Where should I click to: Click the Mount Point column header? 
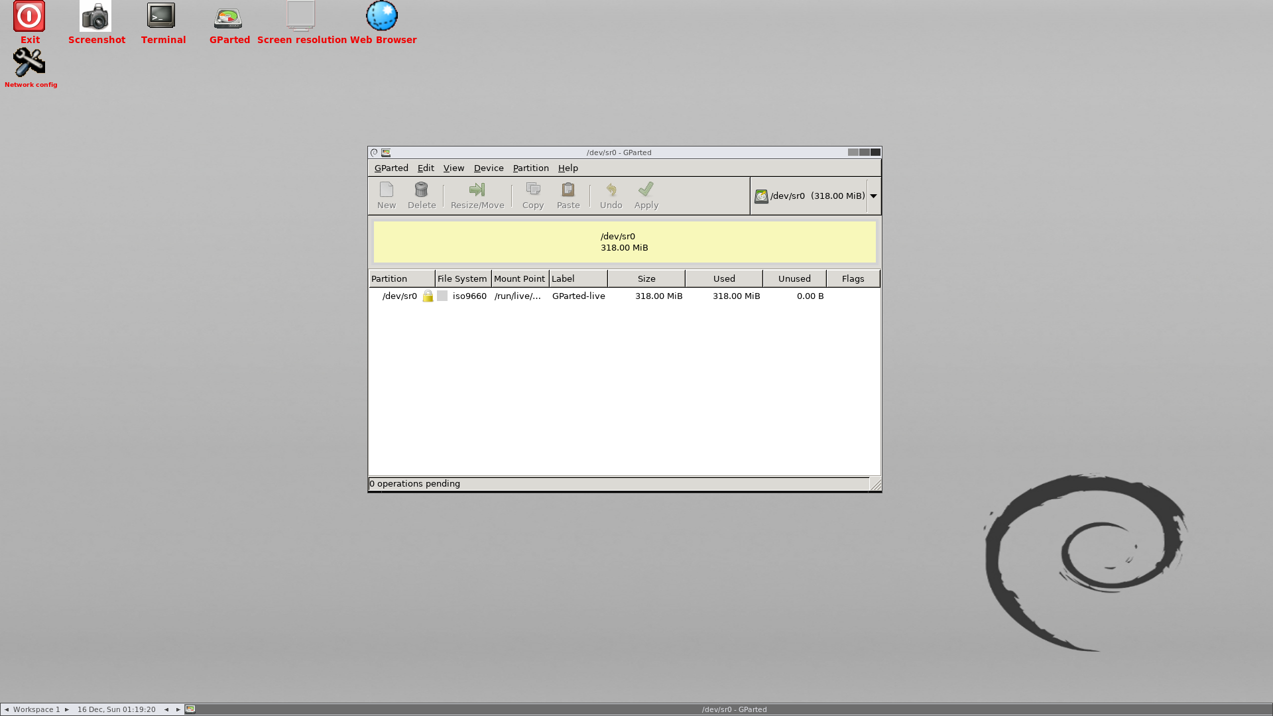click(x=520, y=278)
